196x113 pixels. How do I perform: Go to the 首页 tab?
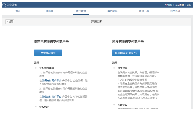coord(18,11)
